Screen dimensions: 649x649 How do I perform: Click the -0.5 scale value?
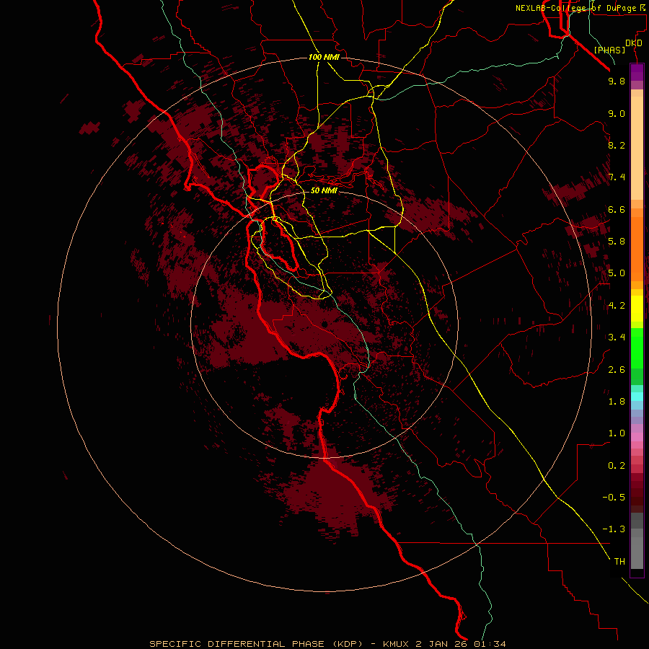[x=614, y=498]
